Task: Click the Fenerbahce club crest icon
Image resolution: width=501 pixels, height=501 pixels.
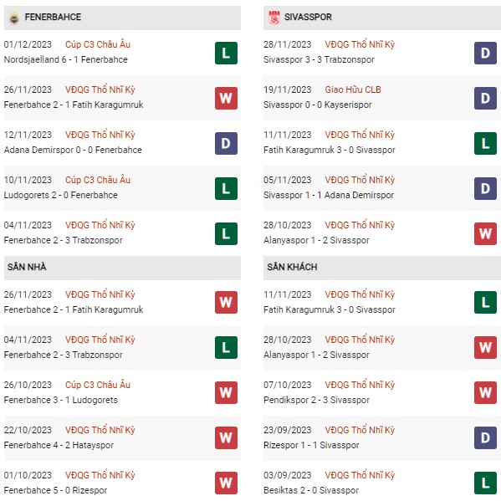Action: 13,18
